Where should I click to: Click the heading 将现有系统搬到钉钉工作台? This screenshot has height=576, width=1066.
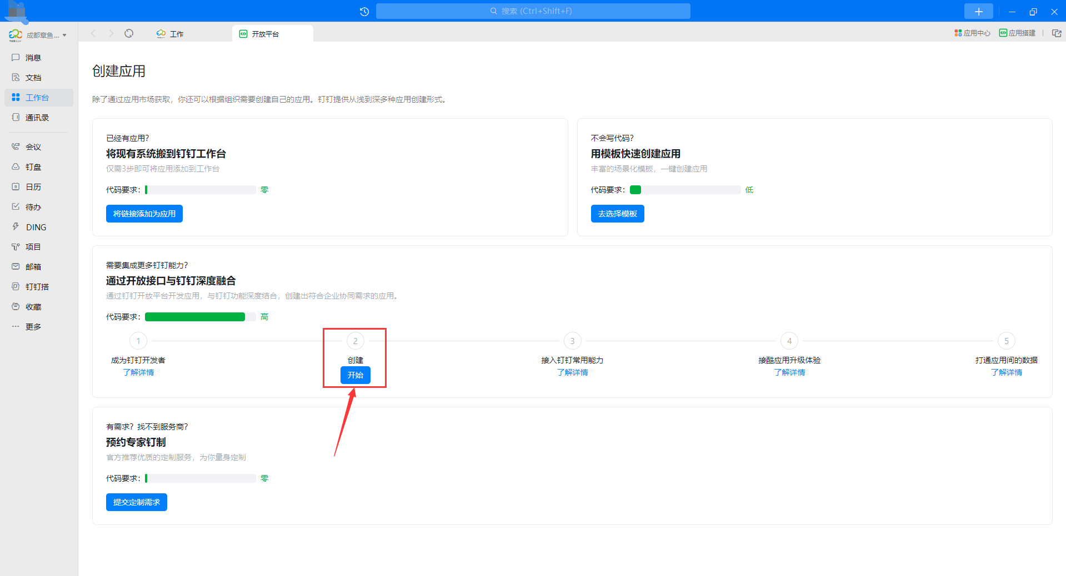[x=166, y=154]
